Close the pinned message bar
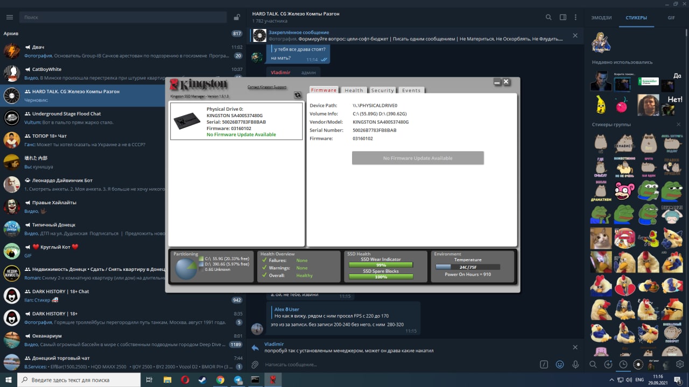The height and width of the screenshot is (387, 689). 575,35
